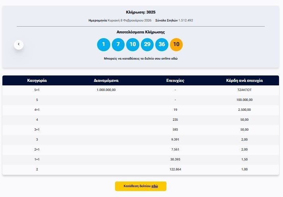Screen dimensions: 283x197
Task: Click the Επιτυχίες column header
Action: (x=175, y=80)
